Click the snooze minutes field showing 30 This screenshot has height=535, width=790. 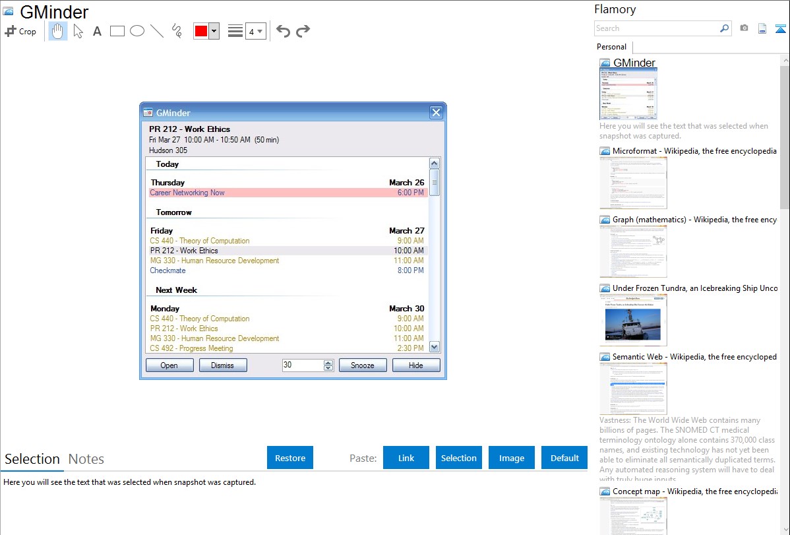[x=303, y=365]
